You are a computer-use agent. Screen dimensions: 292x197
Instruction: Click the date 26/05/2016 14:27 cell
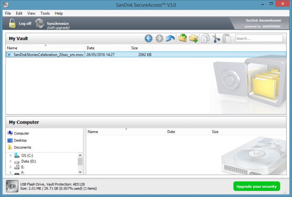(x=100, y=54)
